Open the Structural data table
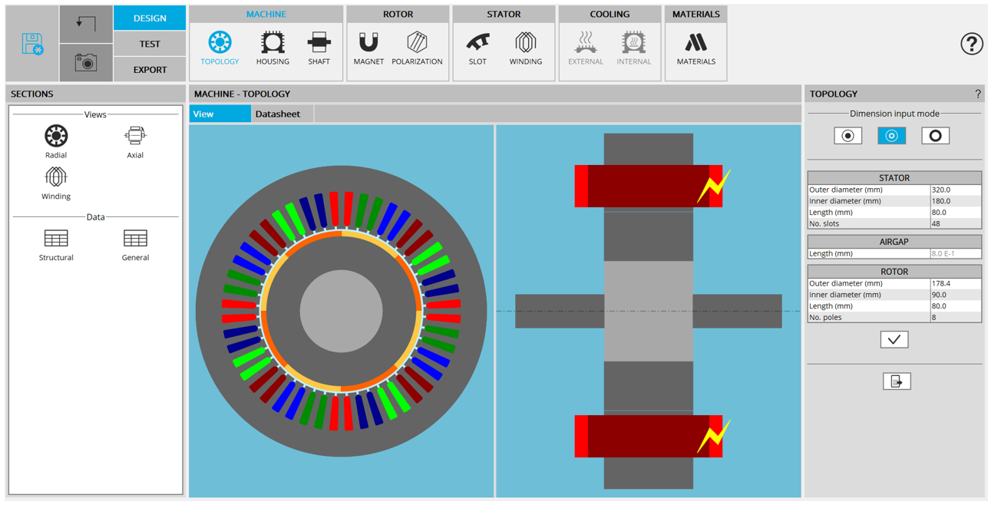The height and width of the screenshot is (505, 991). pos(56,244)
